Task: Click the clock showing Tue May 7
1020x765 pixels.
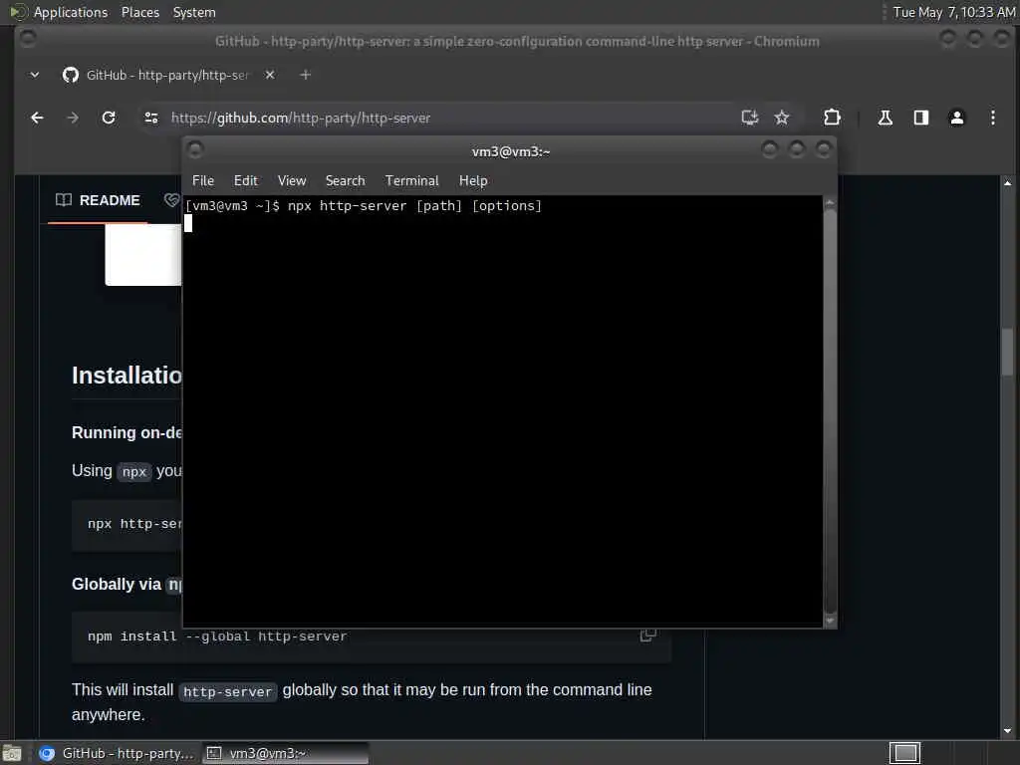Action: (953, 12)
